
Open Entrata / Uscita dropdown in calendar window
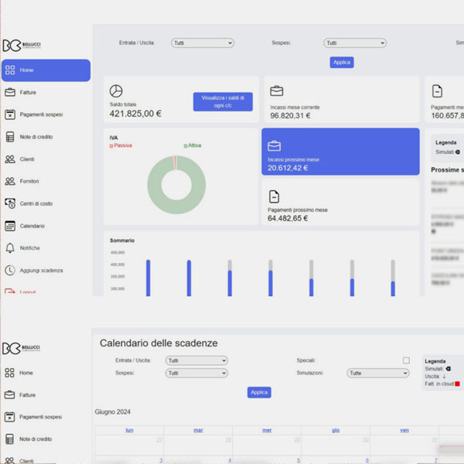(196, 360)
